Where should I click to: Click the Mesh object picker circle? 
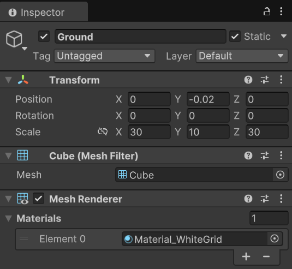coord(280,175)
